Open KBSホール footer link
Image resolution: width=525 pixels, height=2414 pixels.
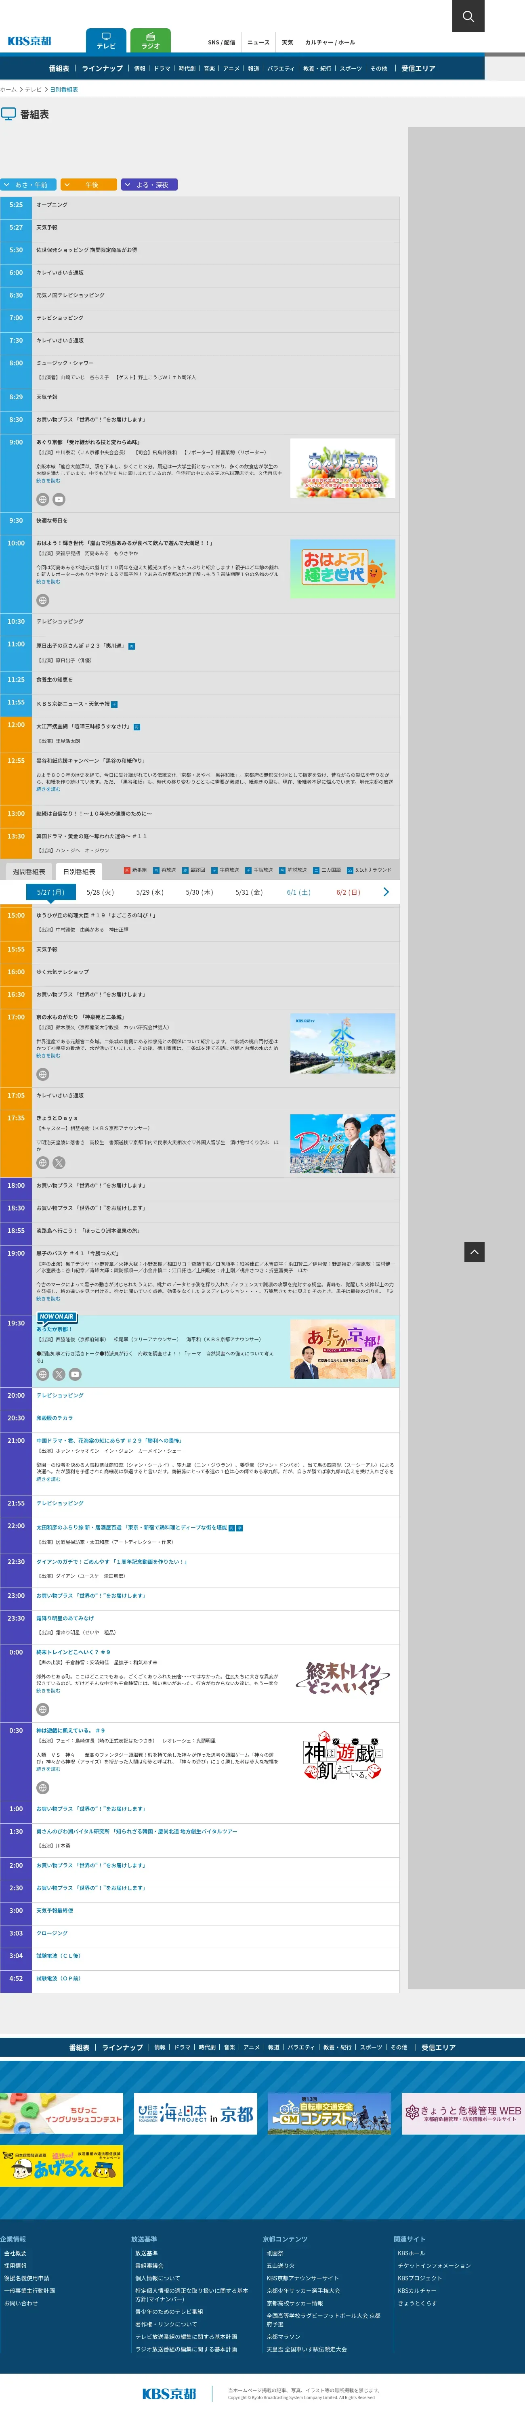point(411,2253)
